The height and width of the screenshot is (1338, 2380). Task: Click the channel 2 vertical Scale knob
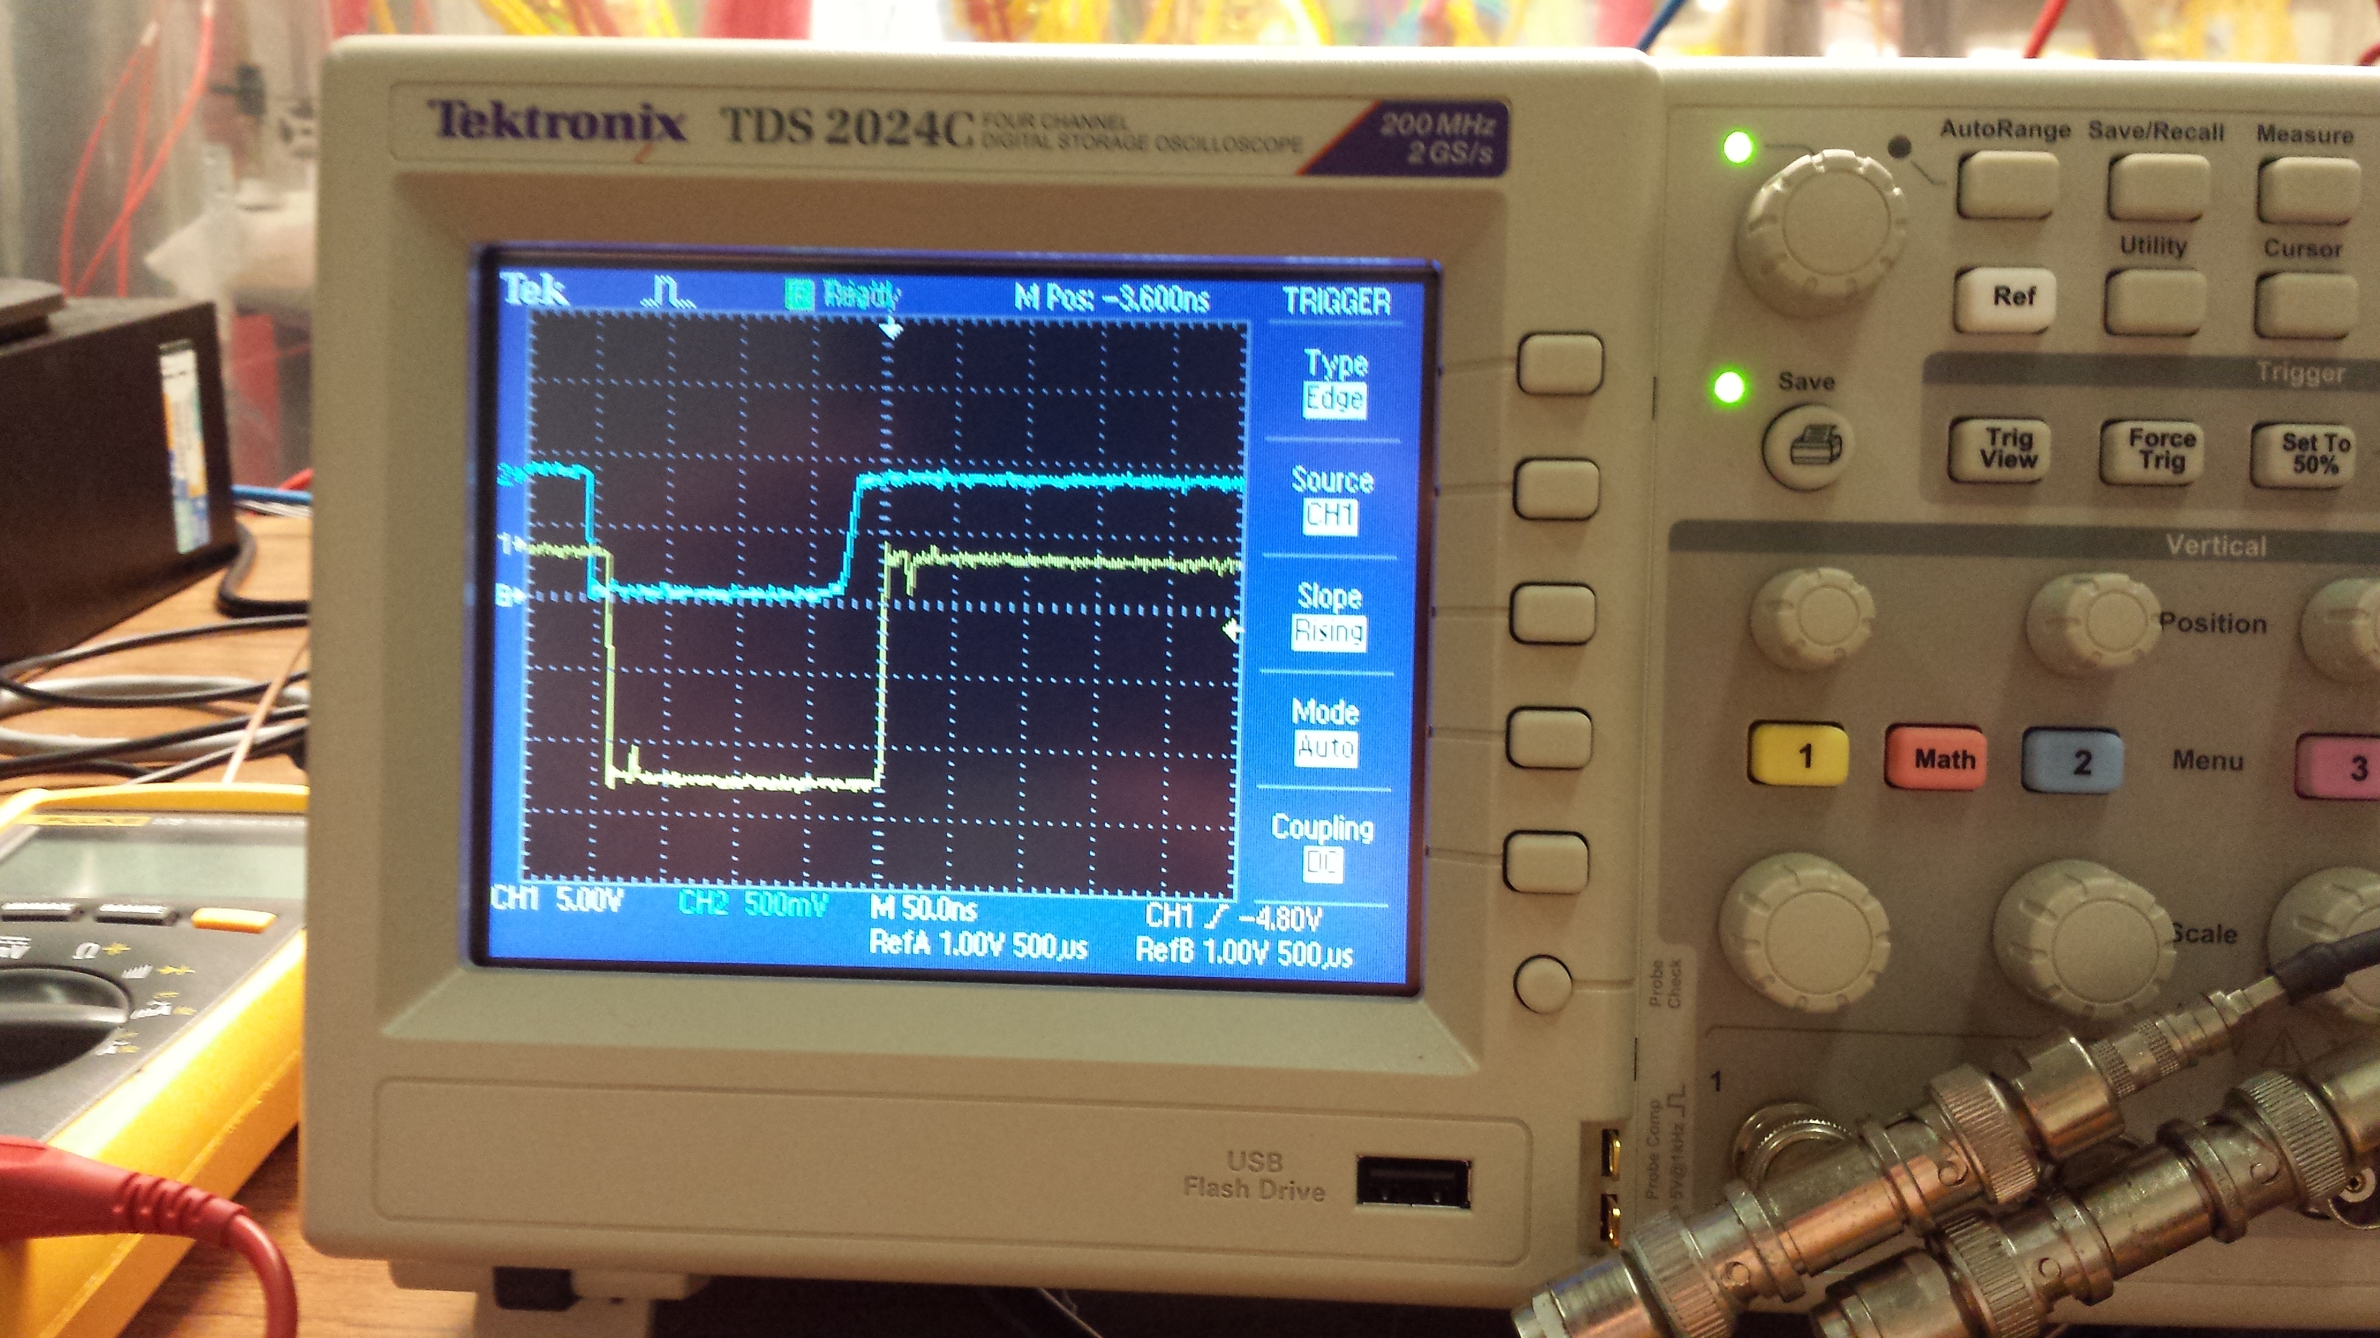2082,939
